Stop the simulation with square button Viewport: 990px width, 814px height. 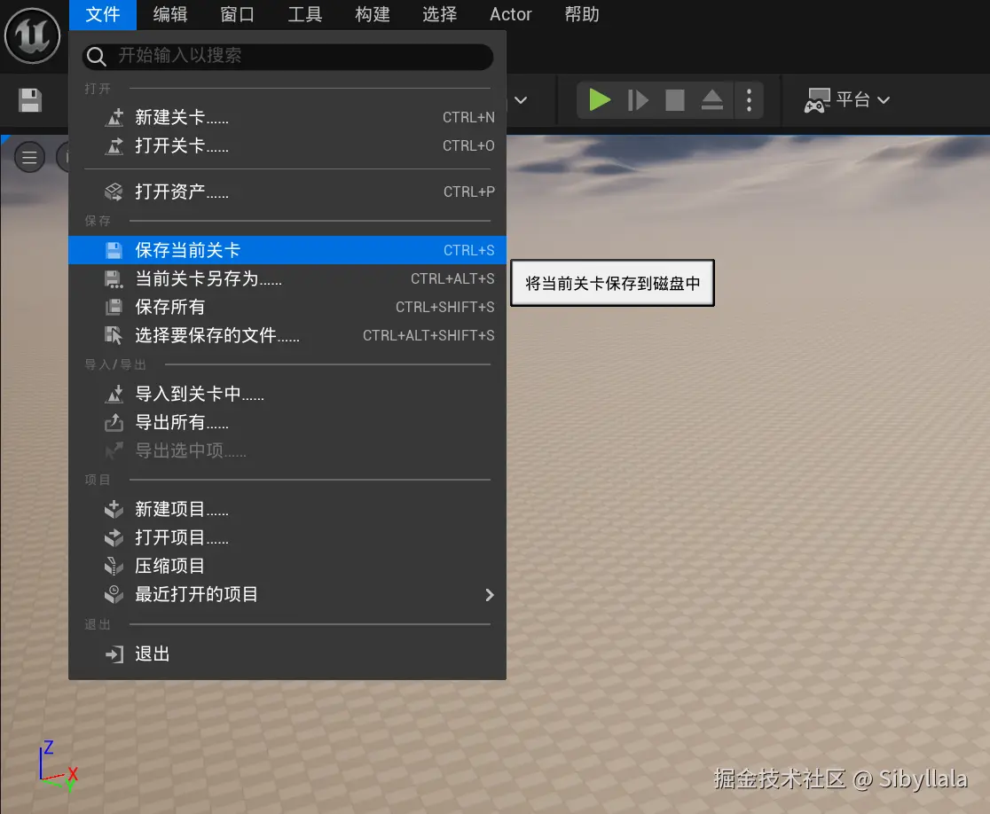tap(675, 99)
